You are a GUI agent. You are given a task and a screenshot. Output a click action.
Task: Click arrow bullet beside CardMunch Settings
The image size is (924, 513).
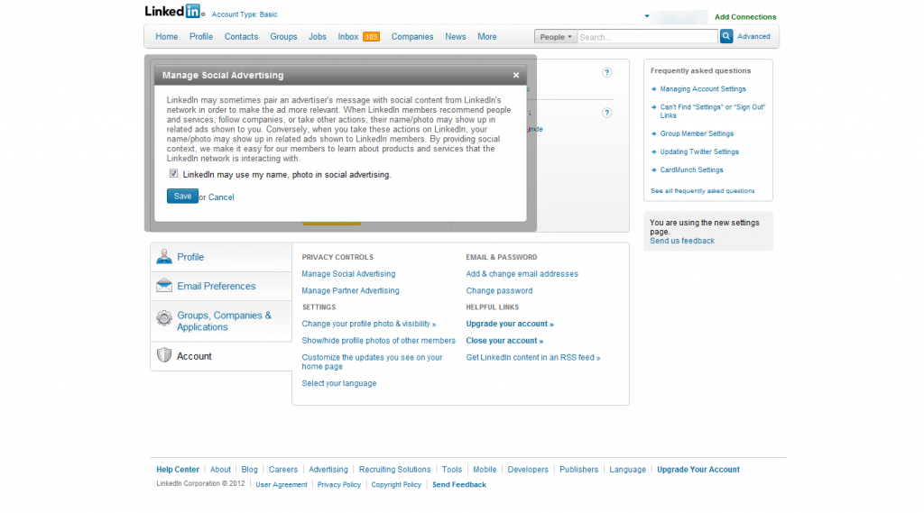(x=653, y=170)
